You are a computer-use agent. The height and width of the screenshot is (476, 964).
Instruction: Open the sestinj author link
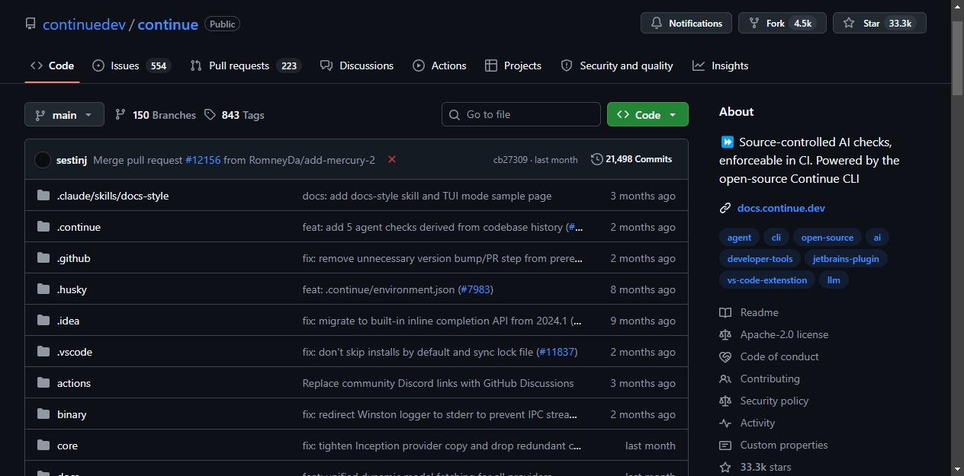pos(72,160)
